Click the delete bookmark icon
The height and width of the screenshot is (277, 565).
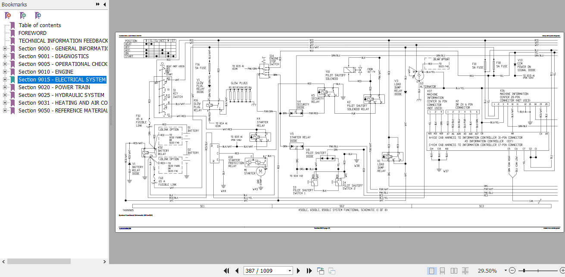pos(8,16)
